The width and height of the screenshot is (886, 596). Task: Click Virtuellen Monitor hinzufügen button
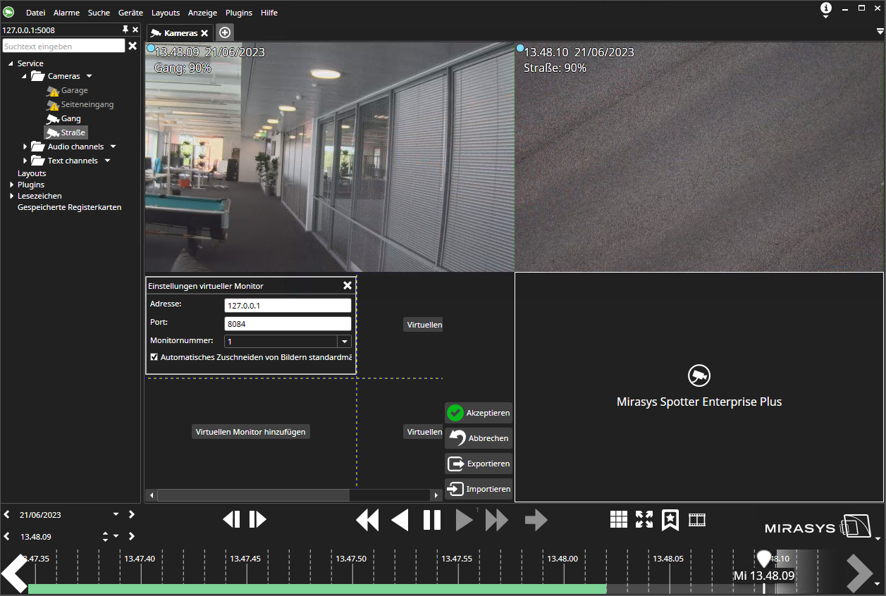pos(250,432)
